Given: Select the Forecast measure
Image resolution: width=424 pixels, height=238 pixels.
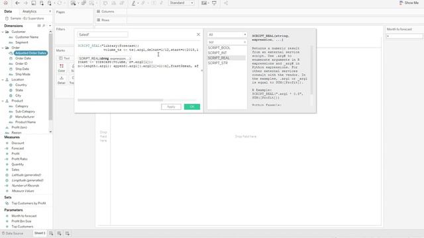Looking at the screenshot, I should tap(18, 148).
